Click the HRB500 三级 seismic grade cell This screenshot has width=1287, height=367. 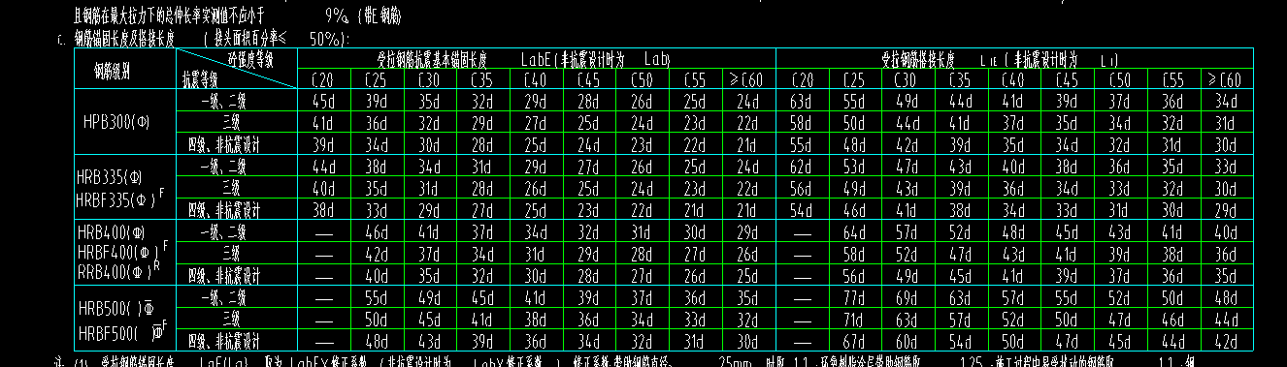pyautogui.click(x=236, y=319)
